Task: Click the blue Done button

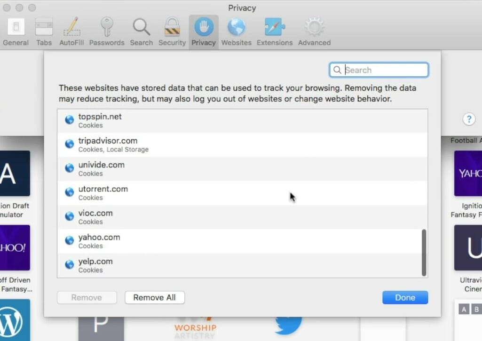Action: (405, 297)
